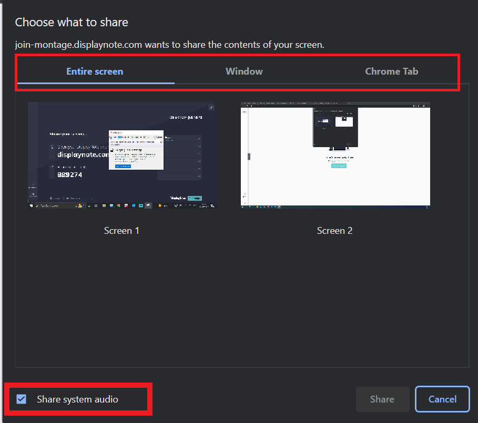The width and height of the screenshot is (478, 423).
Task: Click the Share button
Action: coord(382,399)
